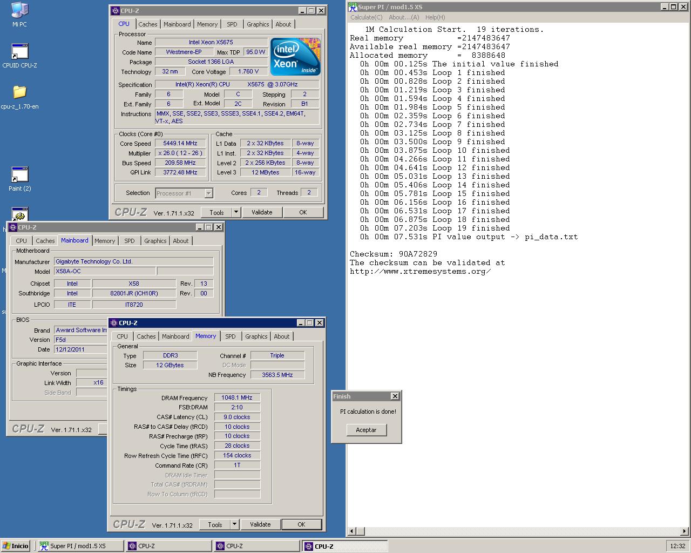Open Memory tab in top CPU-Z window
Screen dimensions: 691x553
[x=207, y=24]
